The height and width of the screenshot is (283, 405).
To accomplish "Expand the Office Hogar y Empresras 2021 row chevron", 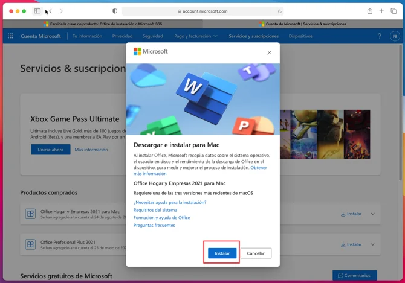I will click(x=373, y=214).
